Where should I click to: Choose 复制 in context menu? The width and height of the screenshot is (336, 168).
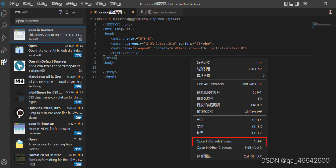[229, 127]
